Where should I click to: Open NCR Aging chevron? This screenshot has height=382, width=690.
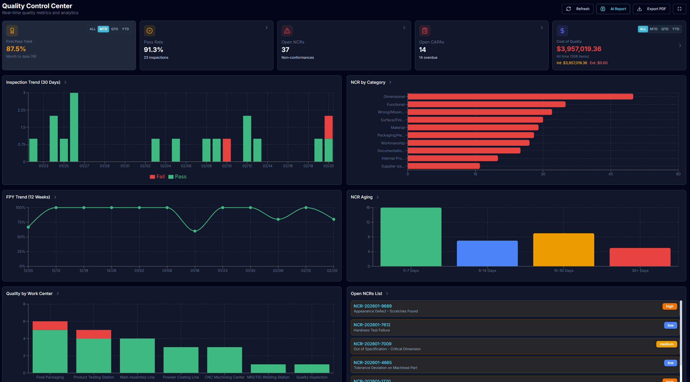(x=378, y=197)
